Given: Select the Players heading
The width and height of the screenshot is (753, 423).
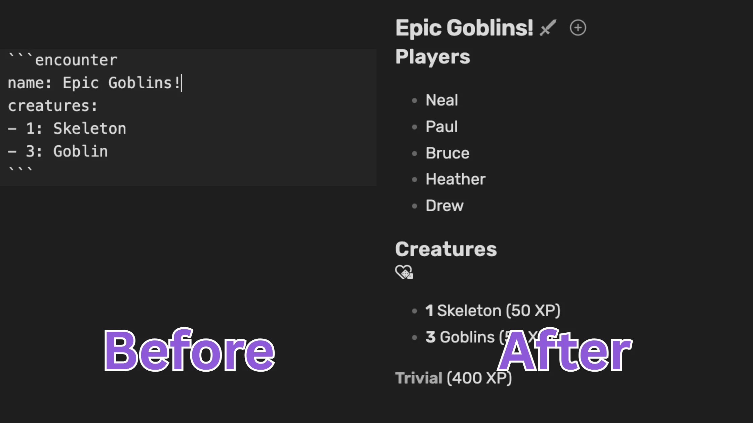Looking at the screenshot, I should coord(433,57).
